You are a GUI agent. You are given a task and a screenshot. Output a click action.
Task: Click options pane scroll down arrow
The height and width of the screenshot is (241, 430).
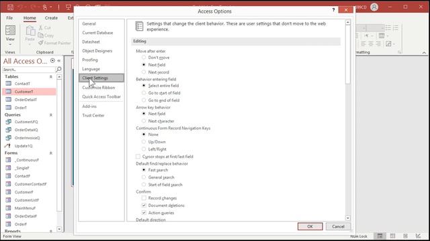point(348,218)
